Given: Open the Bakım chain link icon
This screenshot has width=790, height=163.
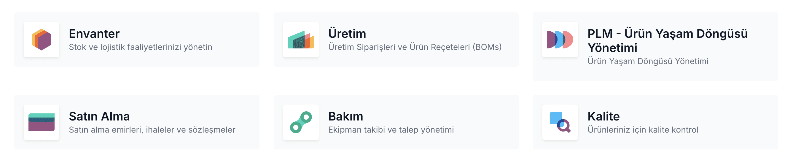Looking at the screenshot, I should point(301,123).
